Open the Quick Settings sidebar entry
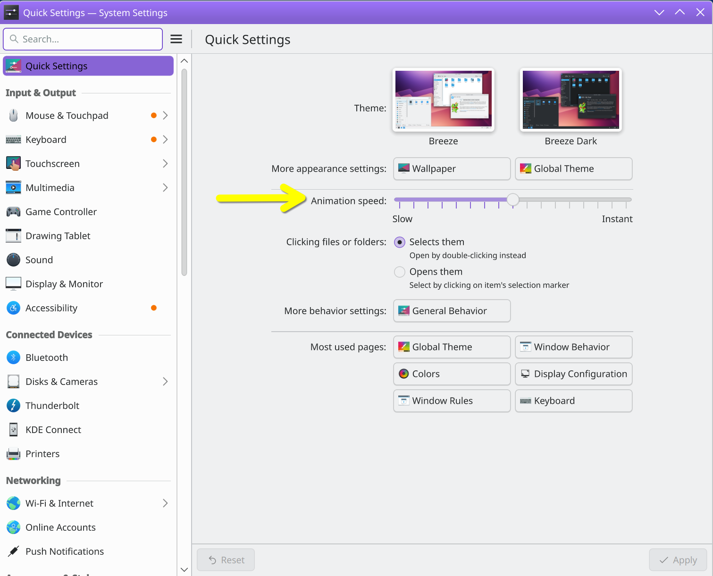The height and width of the screenshot is (576, 713). [x=88, y=66]
